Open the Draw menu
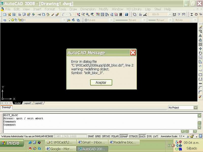 [73, 9]
